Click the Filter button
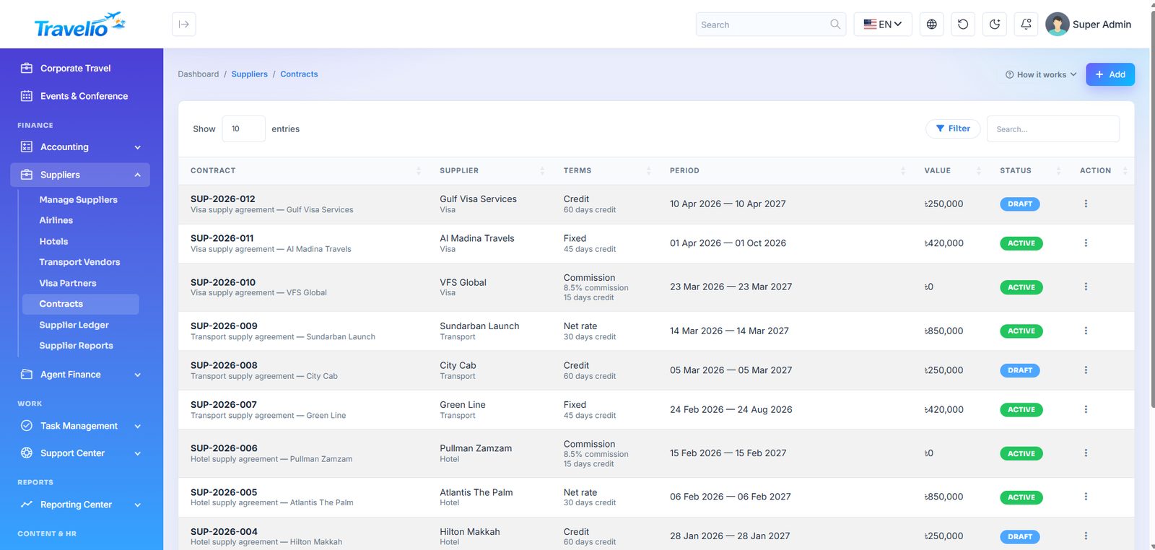 [x=953, y=128]
